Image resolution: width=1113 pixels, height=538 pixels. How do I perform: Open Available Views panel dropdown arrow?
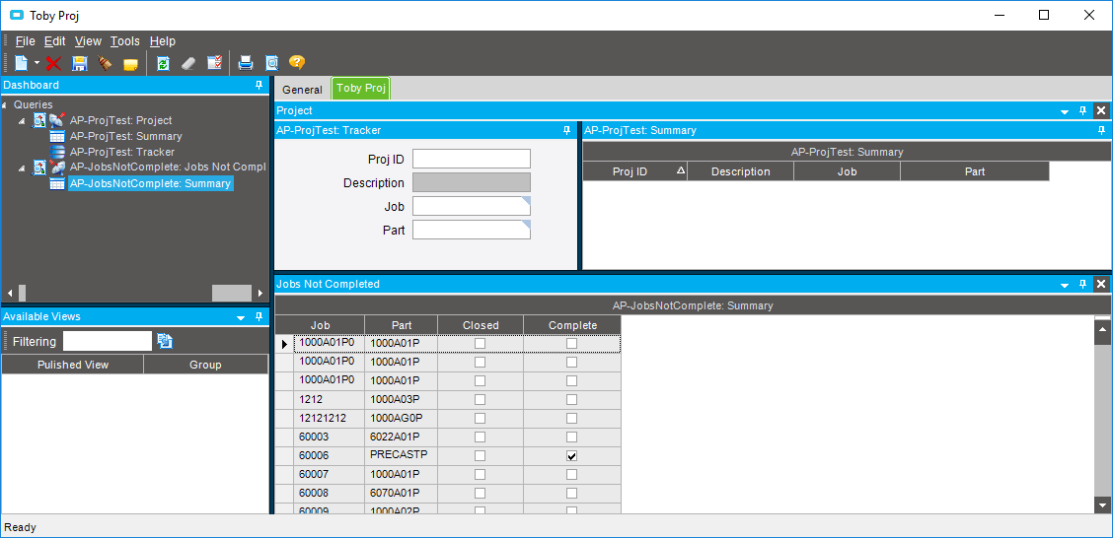241,317
